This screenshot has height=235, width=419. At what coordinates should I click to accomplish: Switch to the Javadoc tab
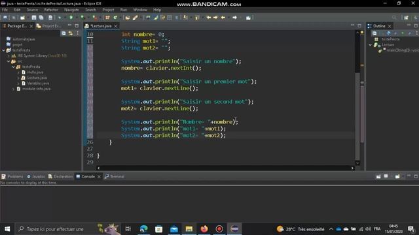coord(36,176)
